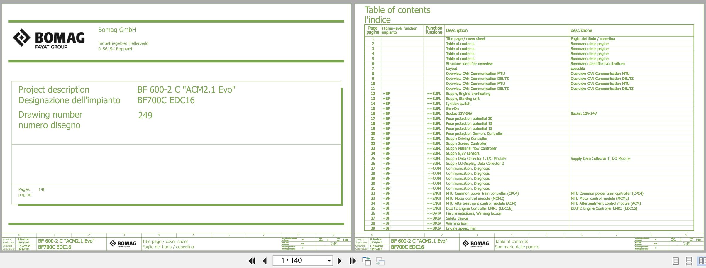Click the grayed go-to-next-view icon
The width and height of the screenshot is (706, 268).
click(380, 261)
